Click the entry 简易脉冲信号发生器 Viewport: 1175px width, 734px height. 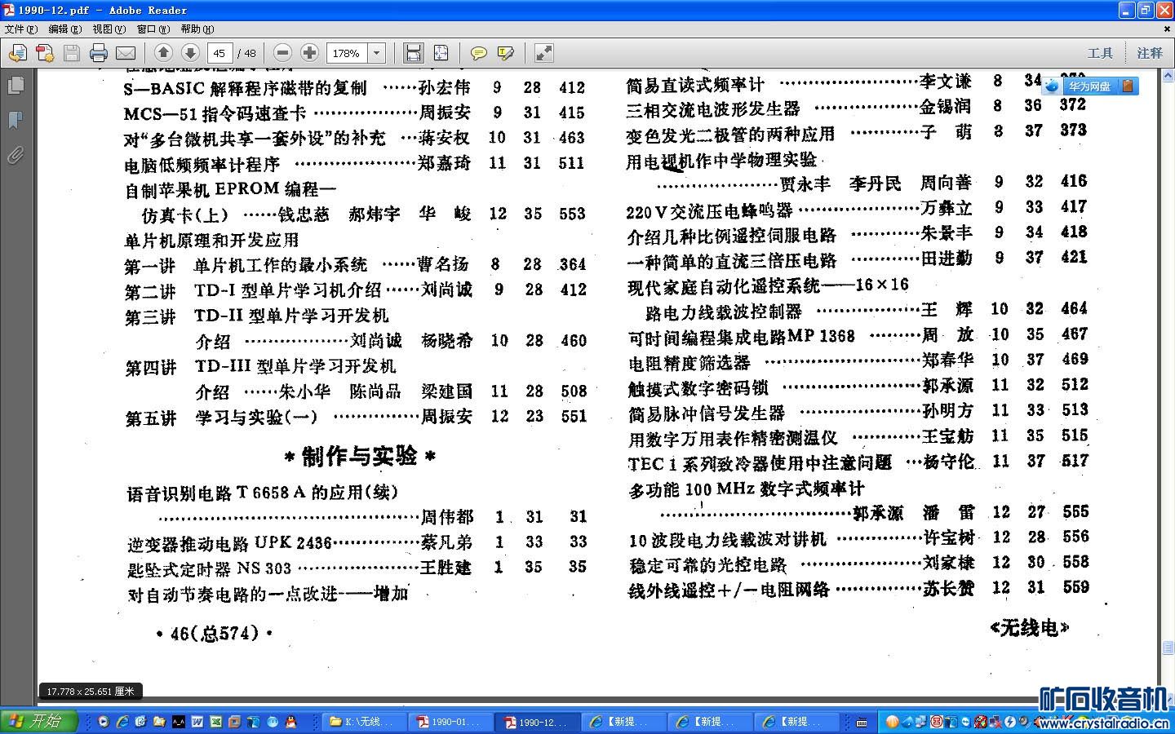(x=707, y=413)
